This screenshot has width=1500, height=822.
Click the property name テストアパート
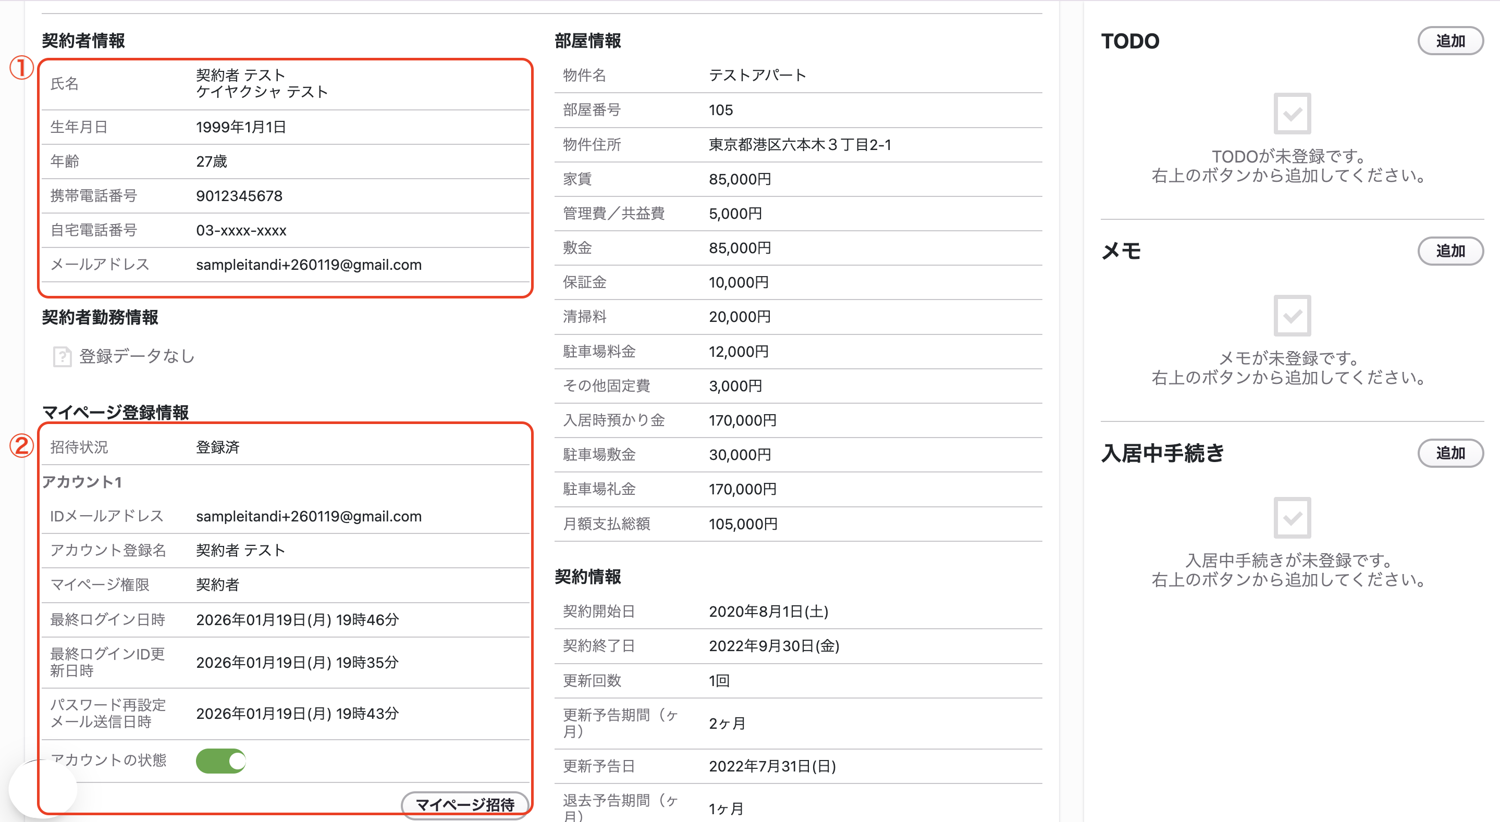pyautogui.click(x=758, y=75)
